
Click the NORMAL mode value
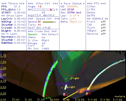(73, 7)
